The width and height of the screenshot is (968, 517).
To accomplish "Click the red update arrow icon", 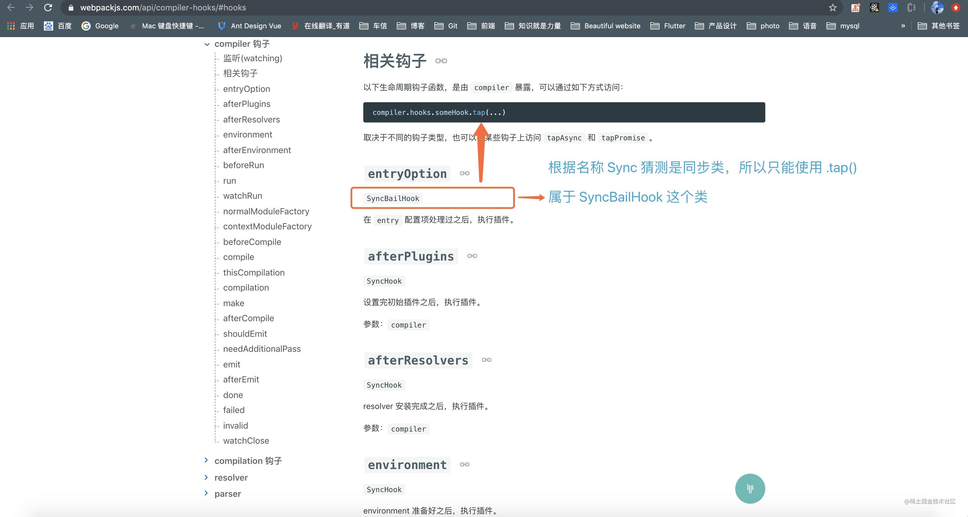I will (x=956, y=7).
